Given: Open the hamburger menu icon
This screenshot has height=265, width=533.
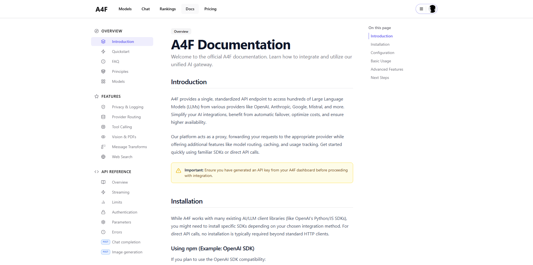Looking at the screenshot, I should 421,9.
